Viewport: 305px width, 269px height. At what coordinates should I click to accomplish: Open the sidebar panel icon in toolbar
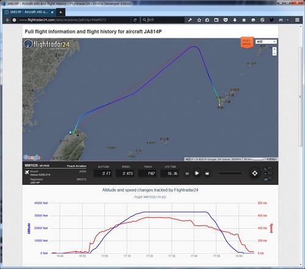click(216, 20)
